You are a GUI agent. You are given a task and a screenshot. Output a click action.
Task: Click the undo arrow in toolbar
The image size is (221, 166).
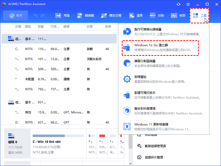point(36,15)
